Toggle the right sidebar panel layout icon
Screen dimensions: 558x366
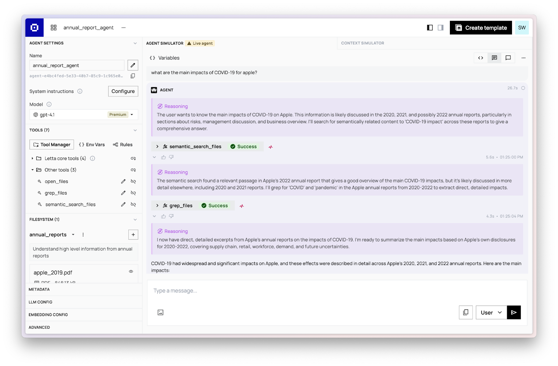pos(440,28)
